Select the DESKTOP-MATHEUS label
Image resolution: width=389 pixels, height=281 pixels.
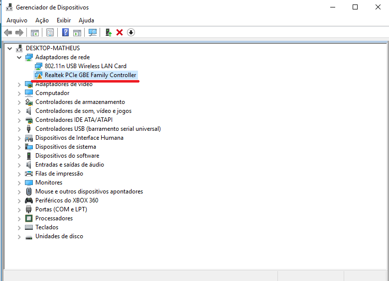click(x=53, y=48)
